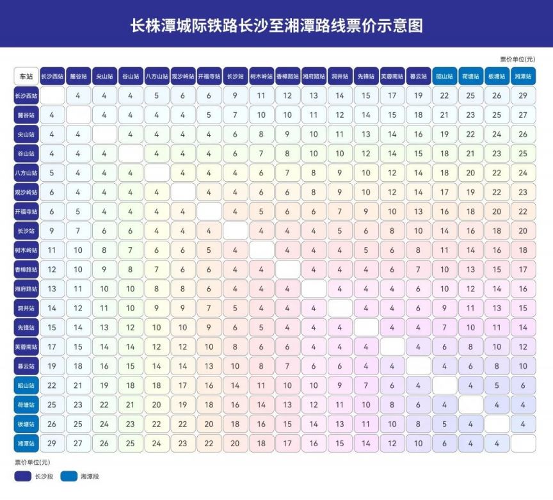553x500 pixels.
Task: Click the chart title 长株潭城际铁路长沙至湘潭路线票价示意图
Action: (x=276, y=26)
